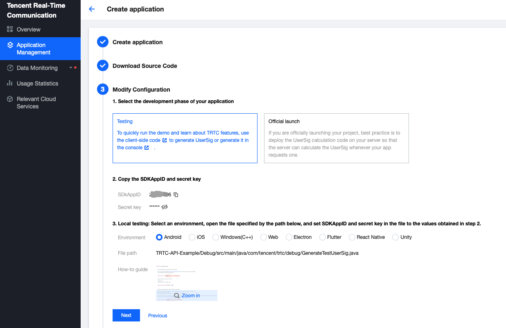Open Data Monitoring in the sidebar
The height and width of the screenshot is (328, 506).
pyautogui.click(x=40, y=68)
